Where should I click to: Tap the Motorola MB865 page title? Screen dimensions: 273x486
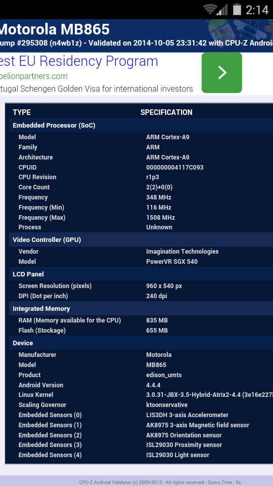(x=55, y=29)
